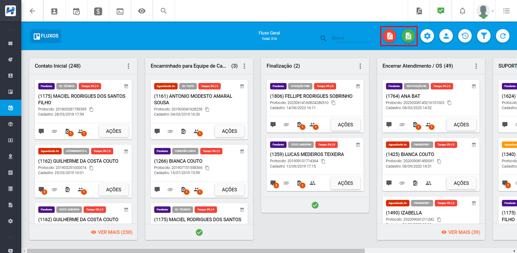Click scrollbar right arrow at bottom
Viewport: 517px width, 253px height.
[514, 251]
